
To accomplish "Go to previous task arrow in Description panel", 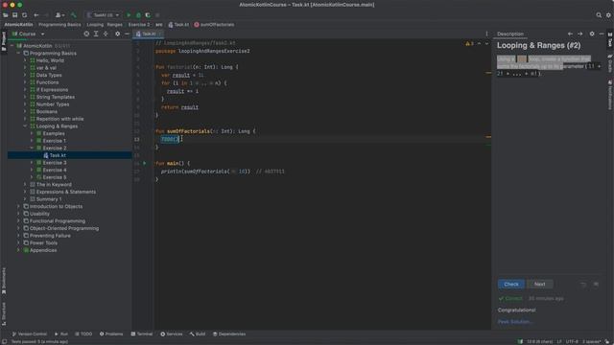I will click(570, 34).
